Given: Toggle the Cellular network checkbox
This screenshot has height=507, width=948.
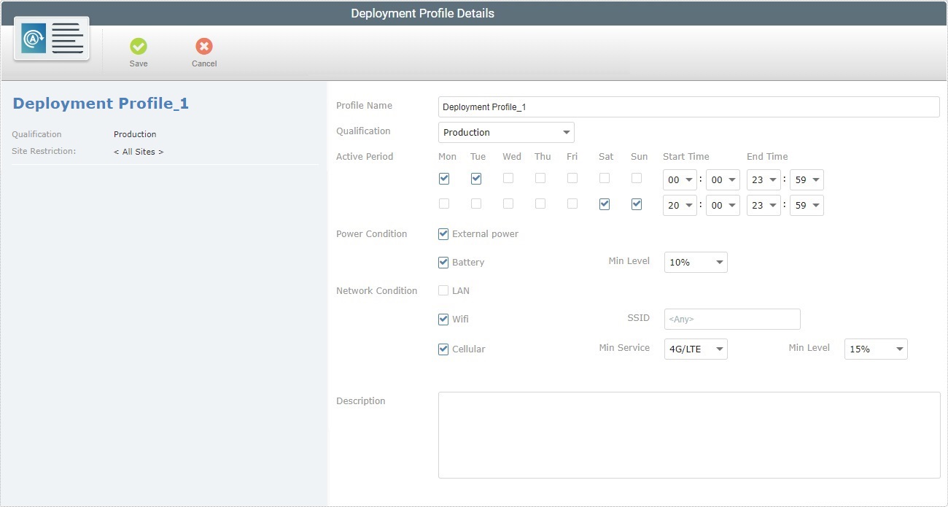Looking at the screenshot, I should (443, 349).
